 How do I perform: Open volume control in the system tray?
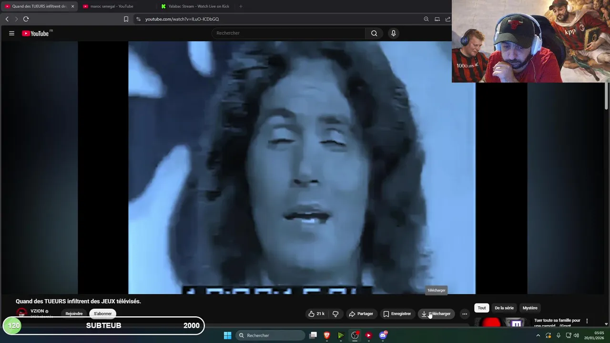coord(577,335)
